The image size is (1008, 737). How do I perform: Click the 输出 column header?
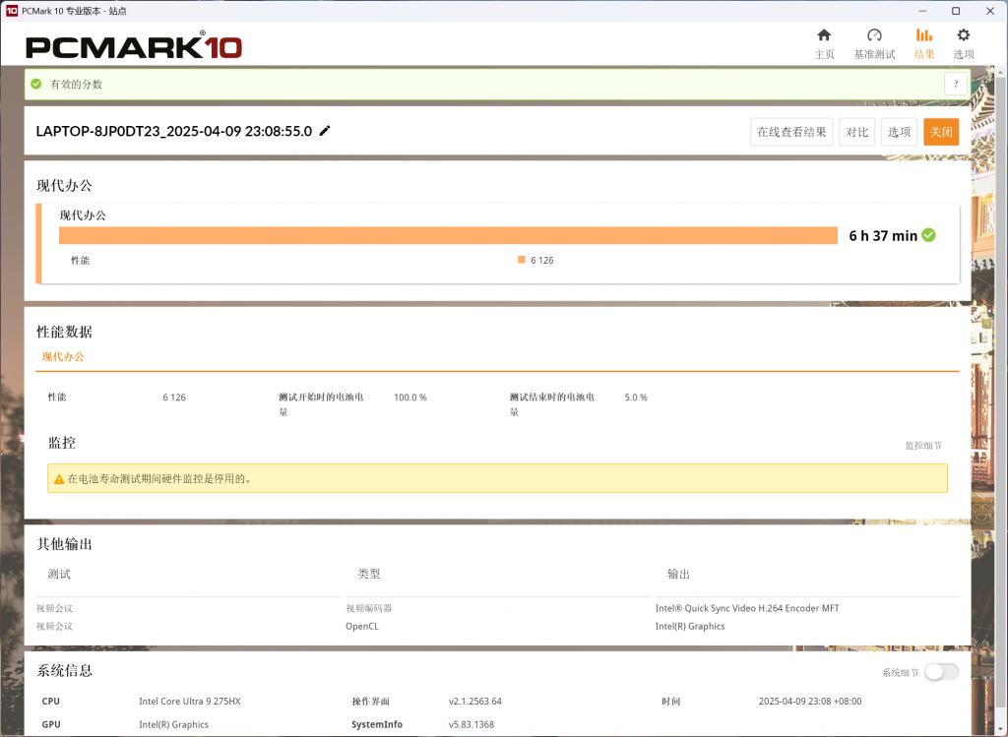[x=678, y=574]
